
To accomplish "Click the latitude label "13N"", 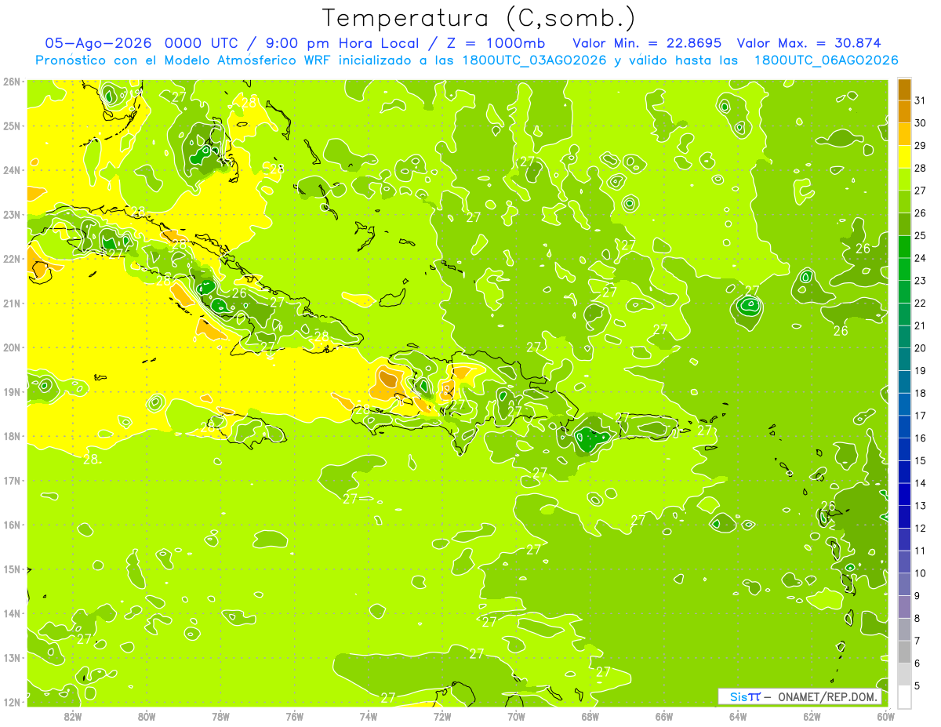I will [x=12, y=658].
